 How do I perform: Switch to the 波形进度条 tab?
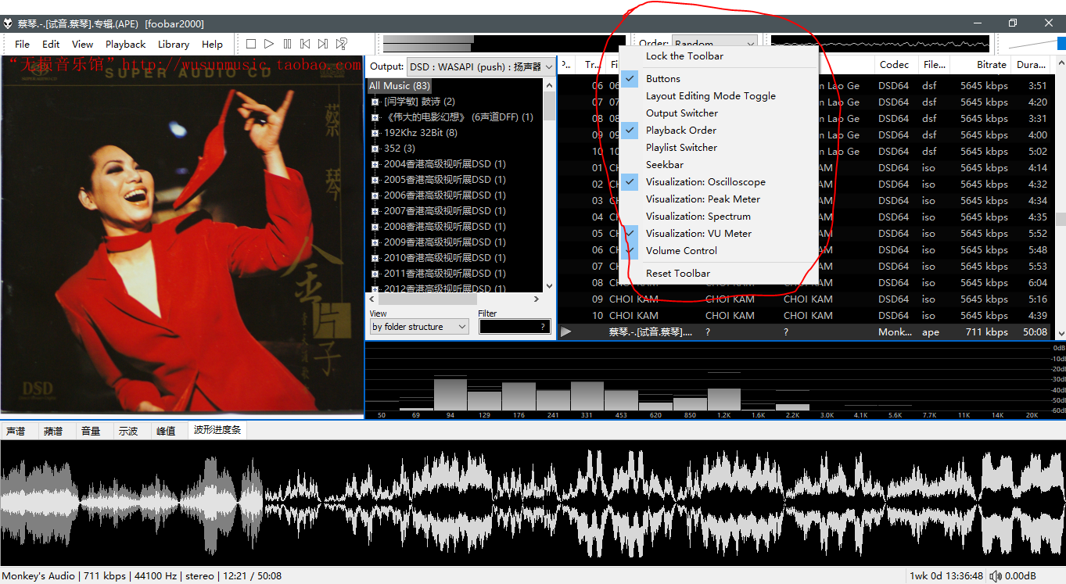pyautogui.click(x=217, y=430)
